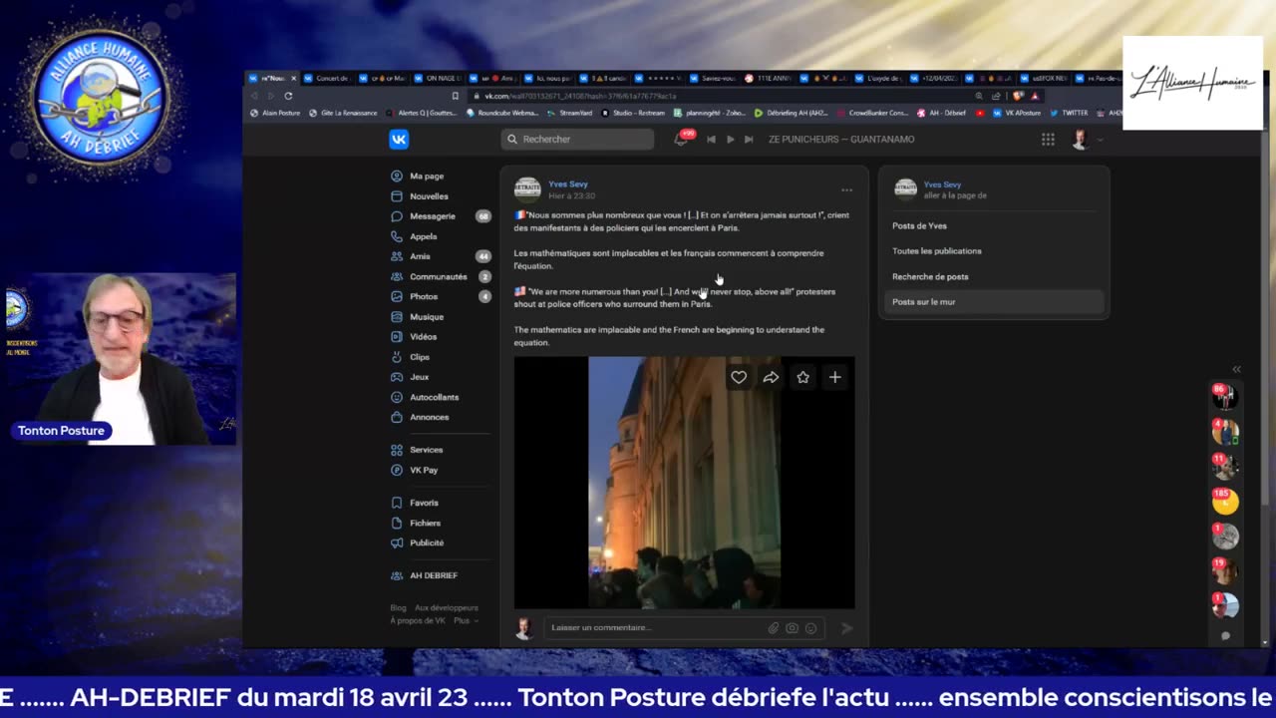
Task: Click the browser address bar URL
Action: click(578, 96)
